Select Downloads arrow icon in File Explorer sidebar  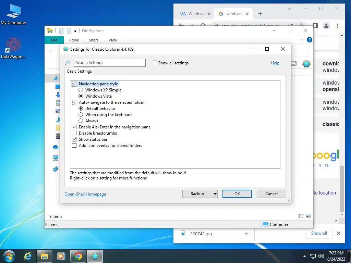coord(58,95)
